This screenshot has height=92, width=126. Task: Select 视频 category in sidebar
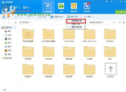[8, 39]
